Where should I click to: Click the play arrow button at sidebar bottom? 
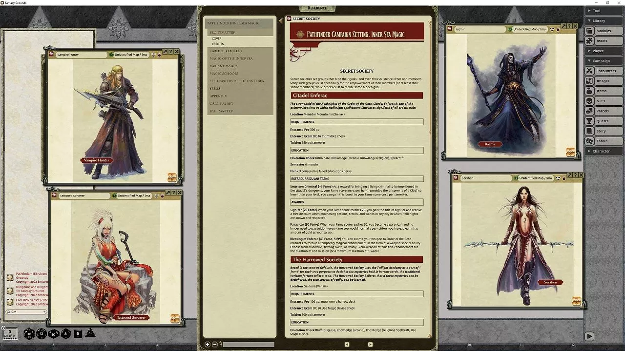coord(589,336)
